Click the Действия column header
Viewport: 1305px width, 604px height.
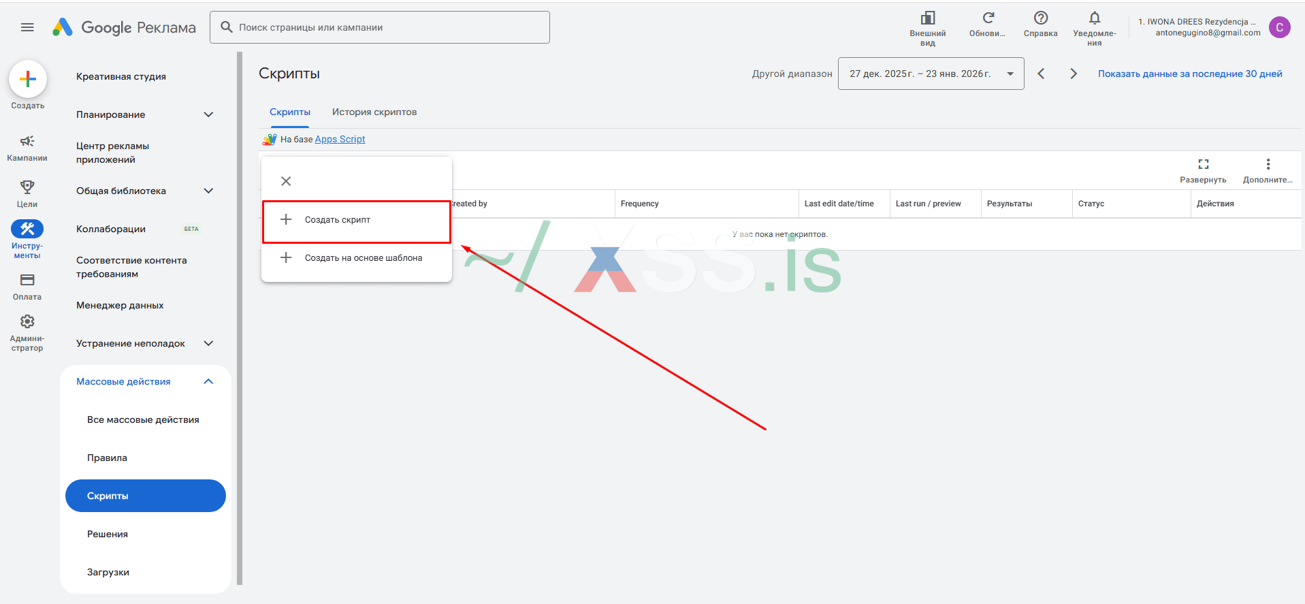coord(1215,204)
